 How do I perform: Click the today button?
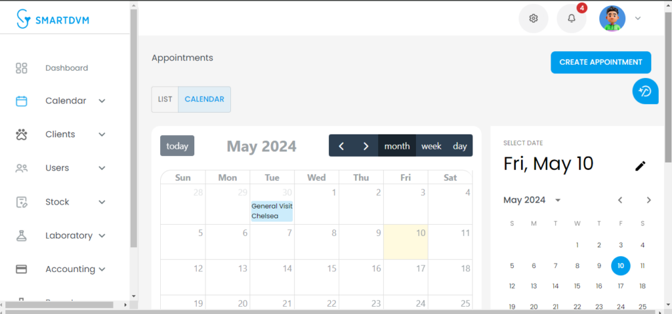click(x=177, y=146)
